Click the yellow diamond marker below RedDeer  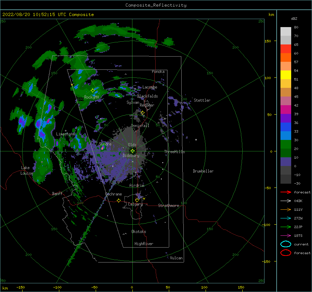142,113
